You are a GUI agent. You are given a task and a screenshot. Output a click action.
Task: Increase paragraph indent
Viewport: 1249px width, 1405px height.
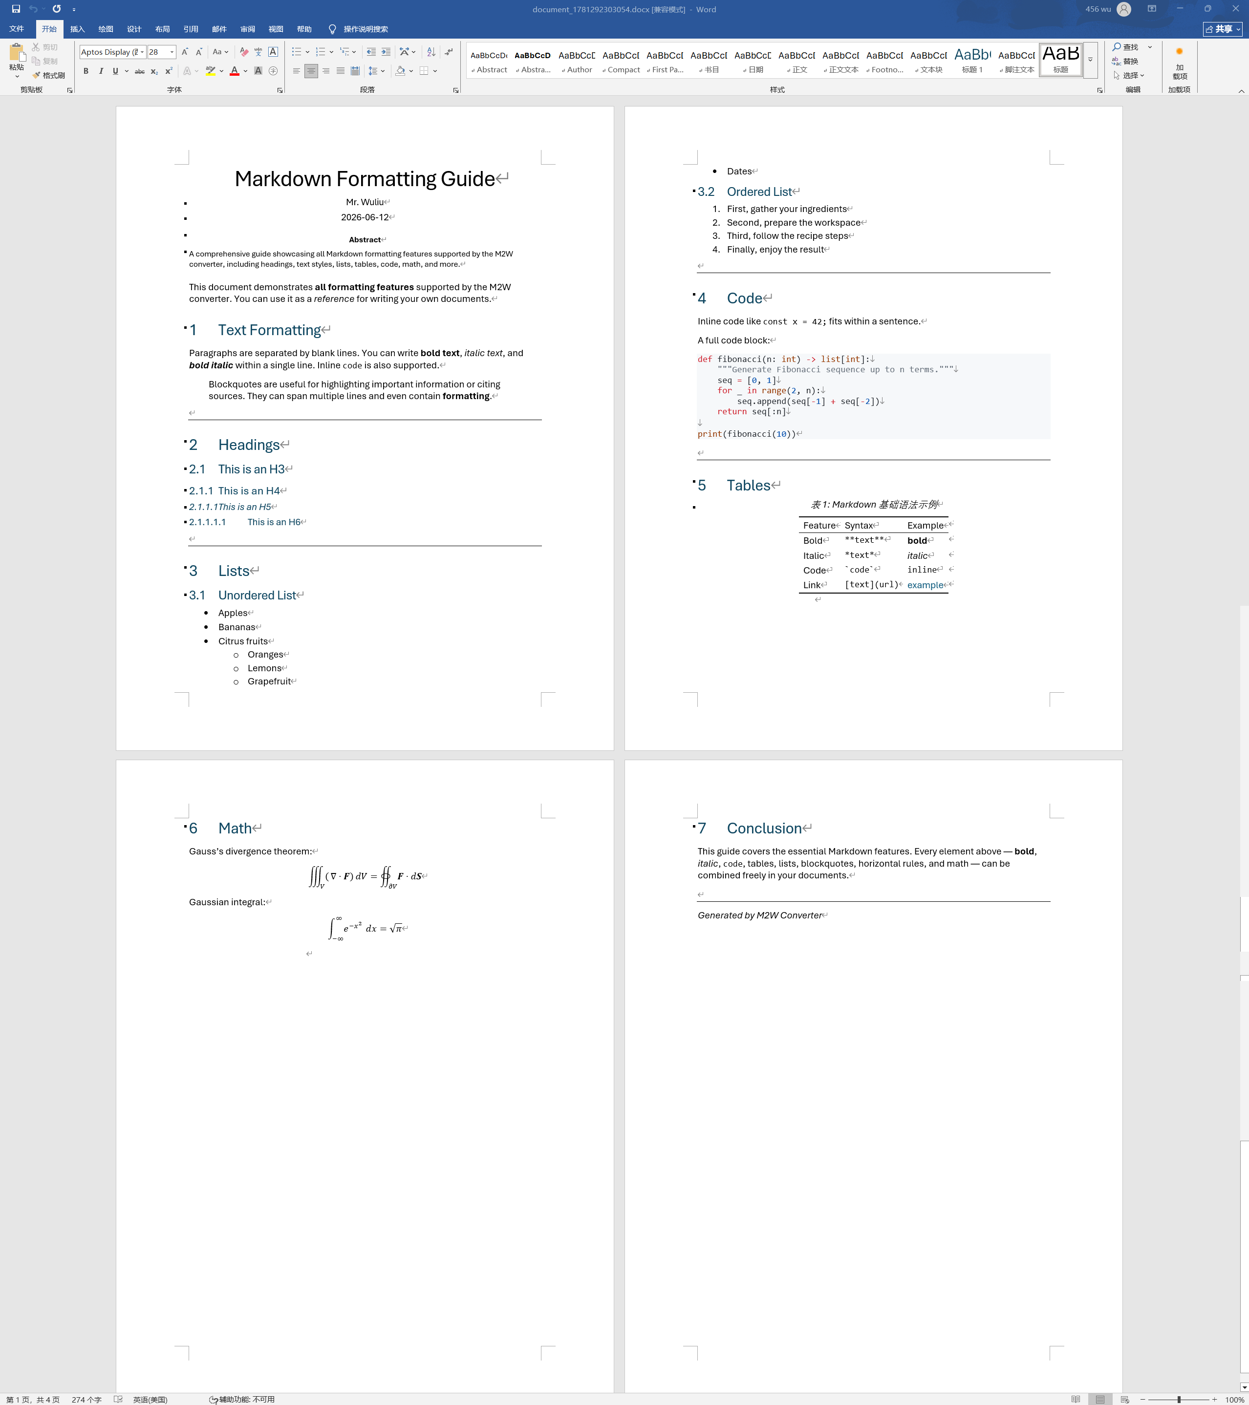click(386, 52)
